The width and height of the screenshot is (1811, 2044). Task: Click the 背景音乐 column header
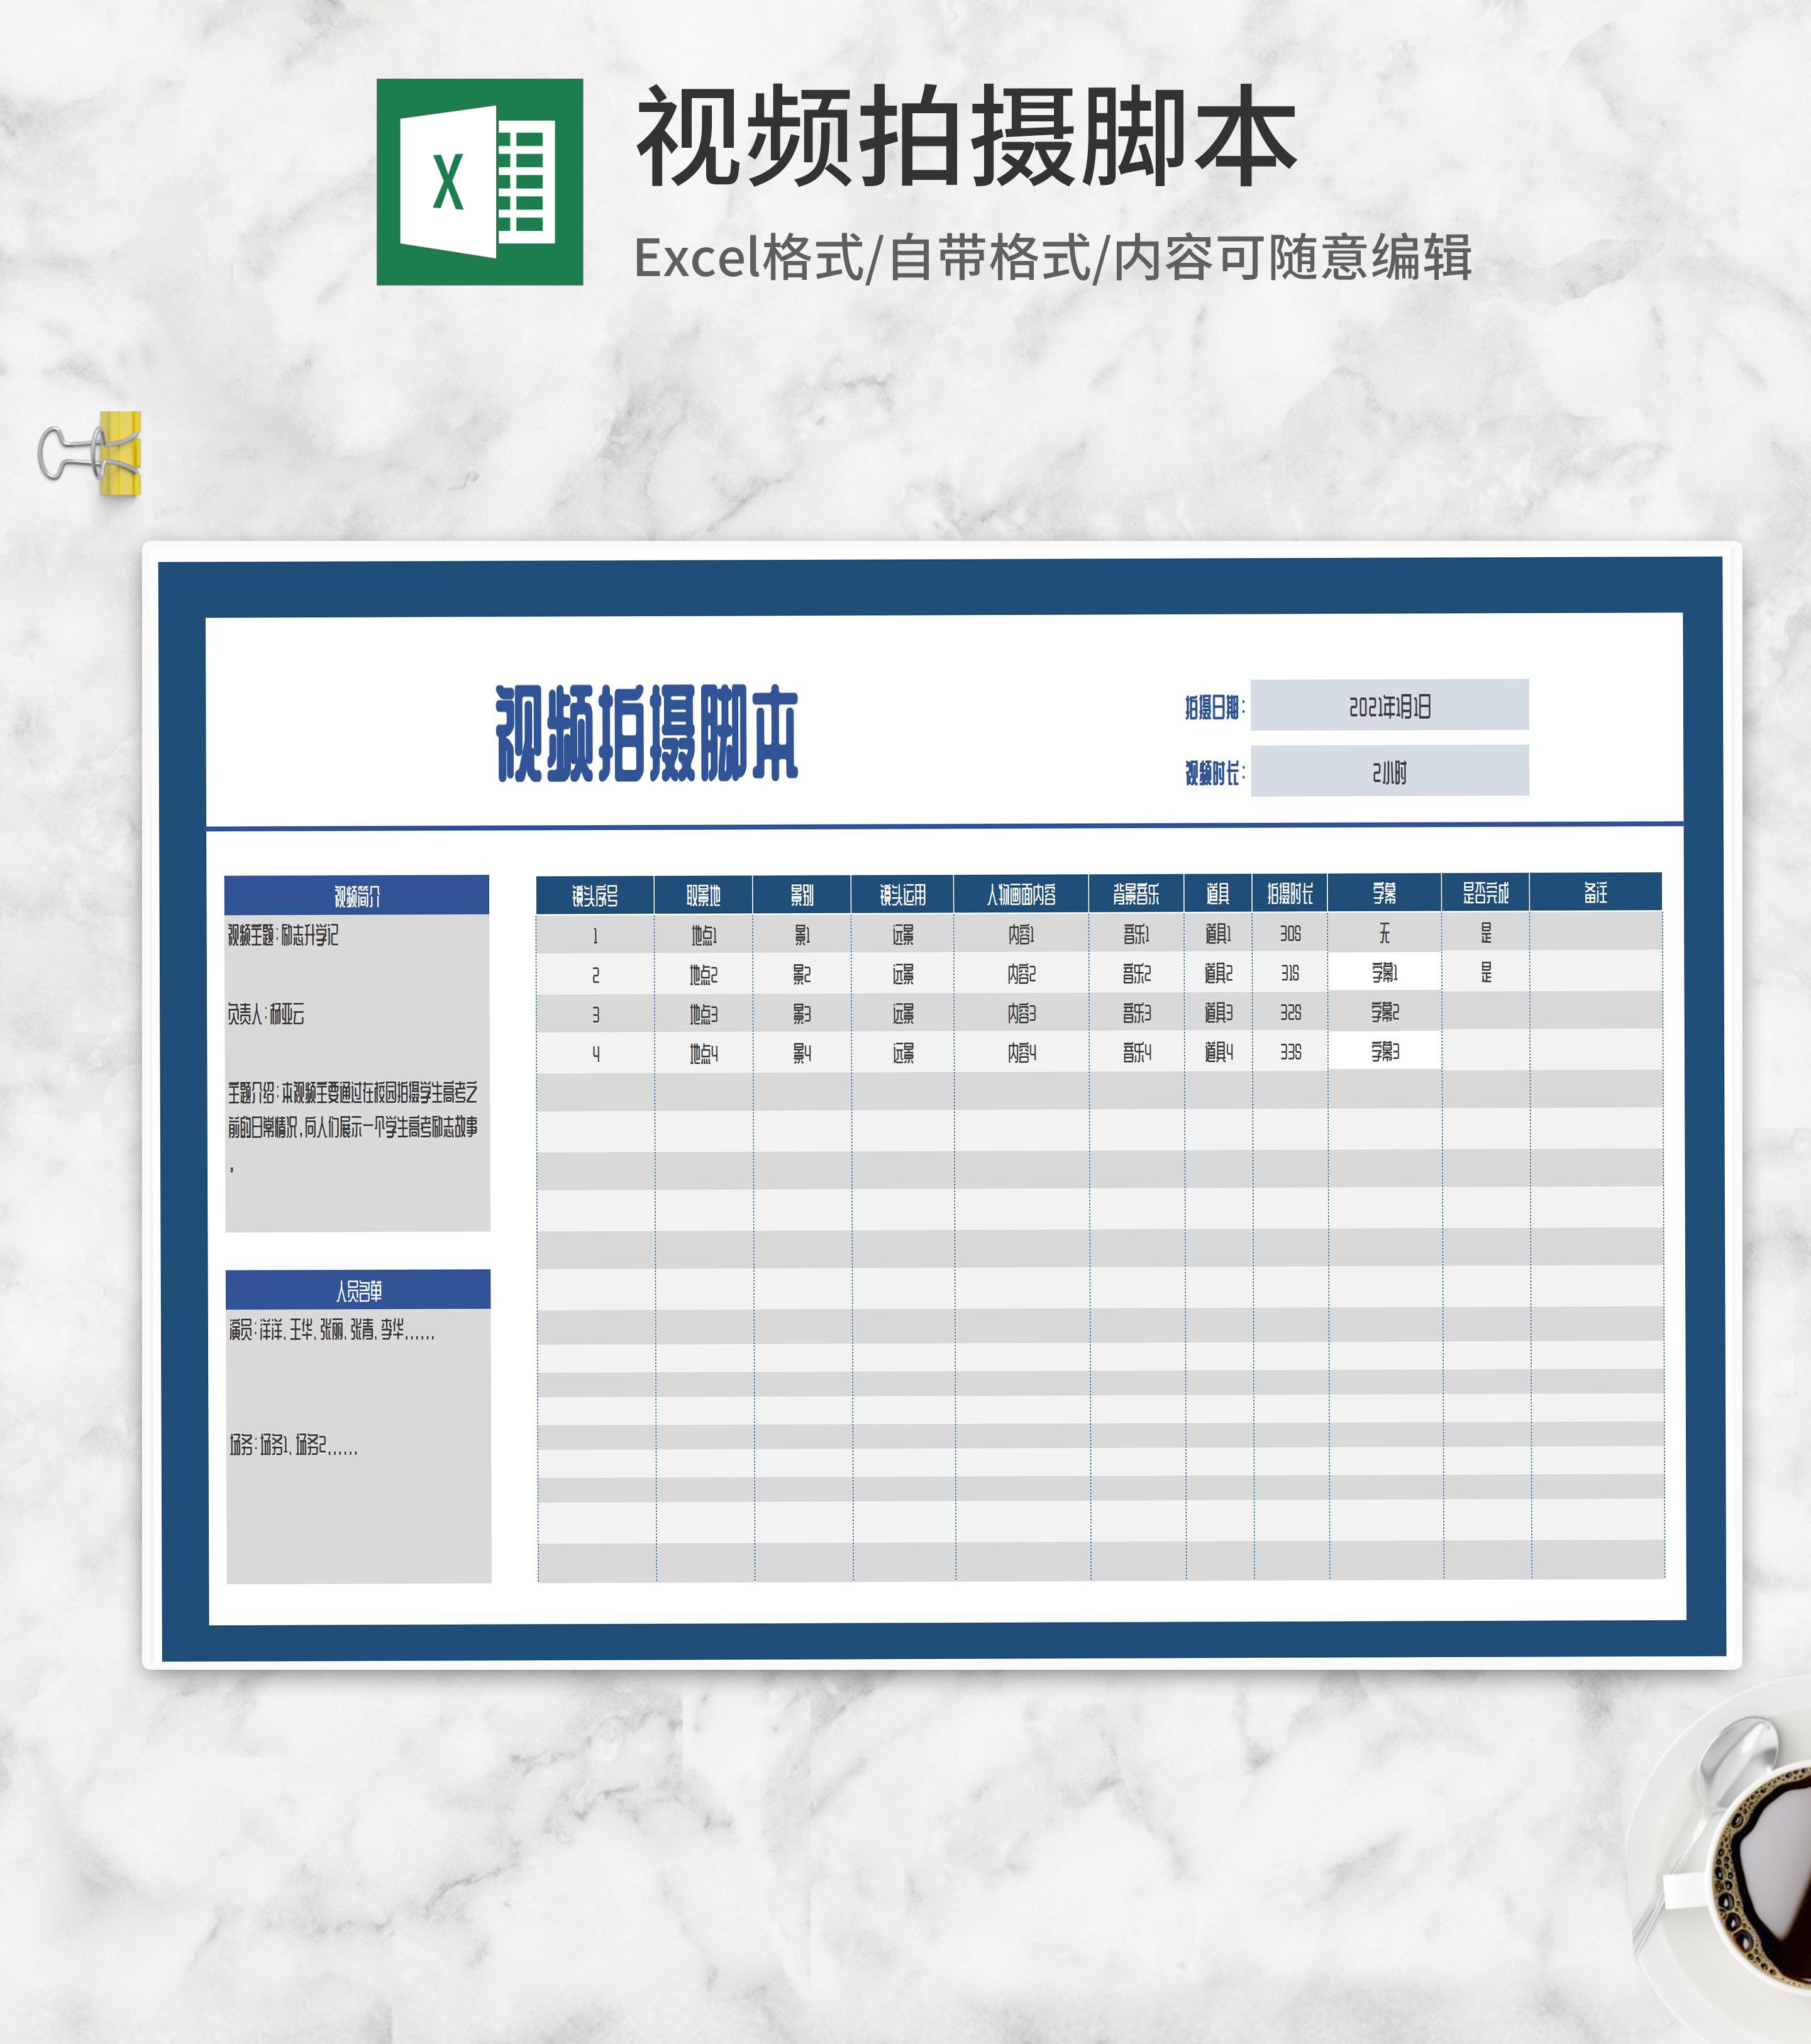(1136, 893)
